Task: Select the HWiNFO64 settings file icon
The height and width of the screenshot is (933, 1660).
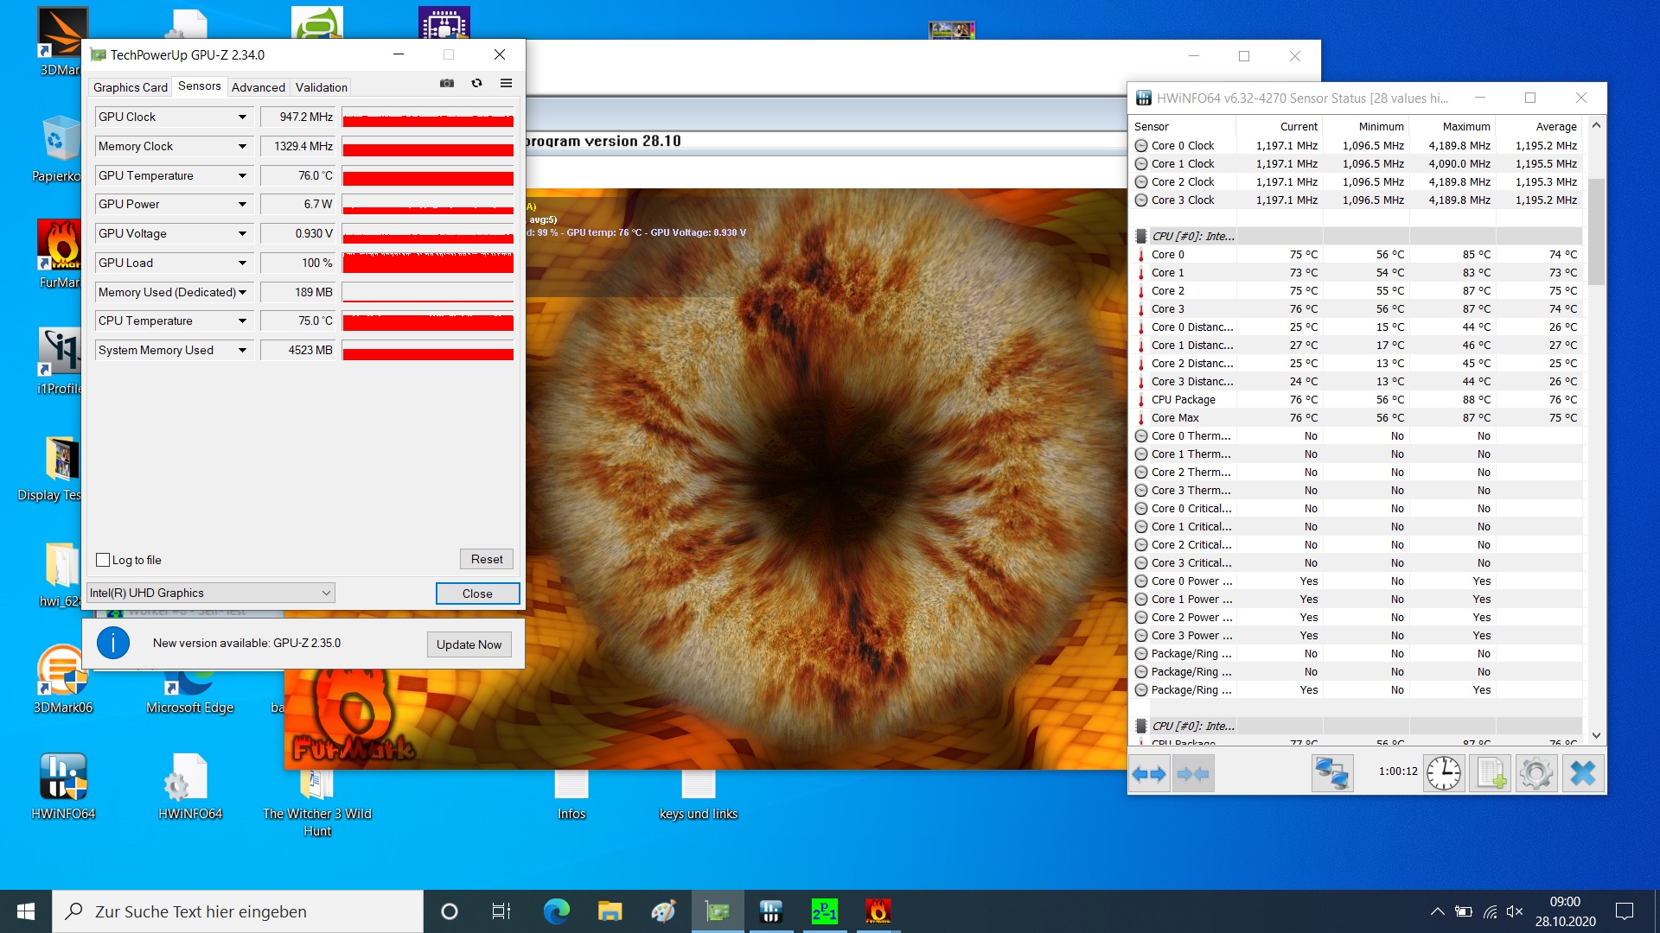Action: pyautogui.click(x=189, y=786)
